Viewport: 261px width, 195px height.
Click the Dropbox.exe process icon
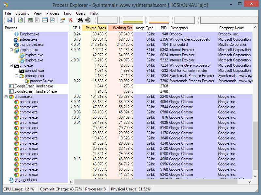click(x=17, y=34)
